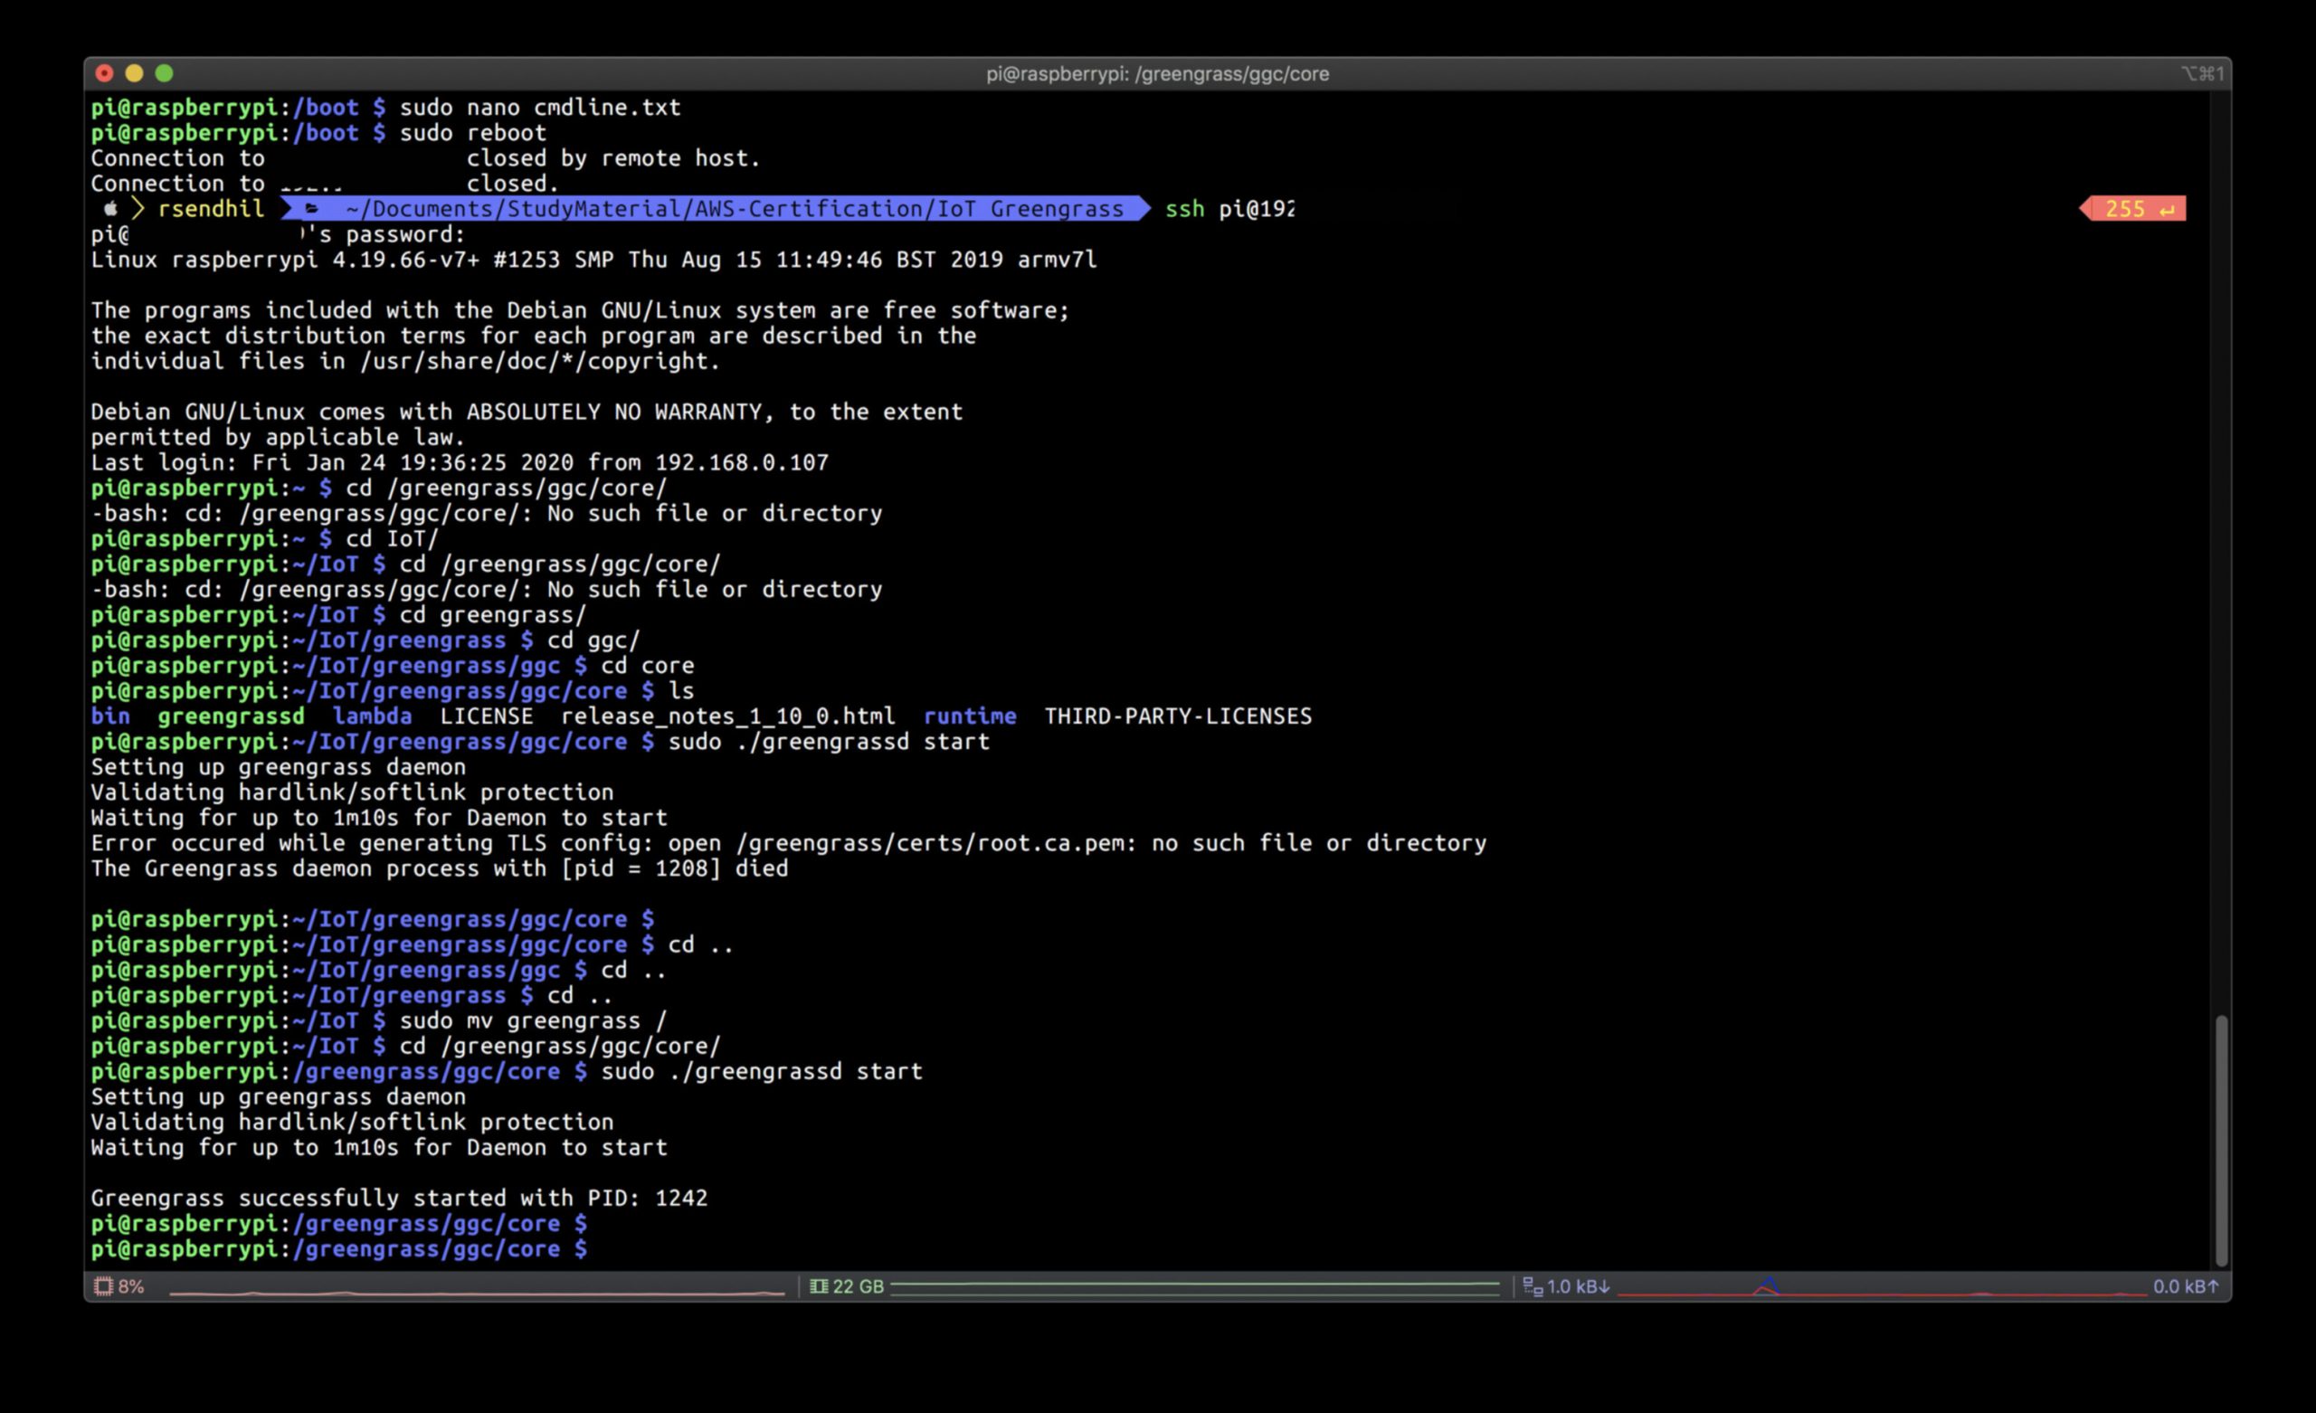Screen dimensions: 2316x1413
Task: Click the memory chip icon beside 22 GB
Action: click(x=819, y=1286)
